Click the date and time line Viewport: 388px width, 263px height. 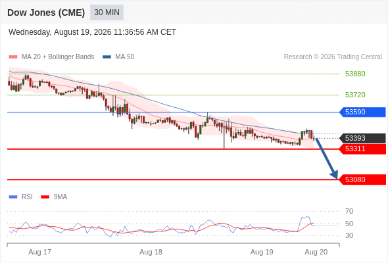pos(92,32)
